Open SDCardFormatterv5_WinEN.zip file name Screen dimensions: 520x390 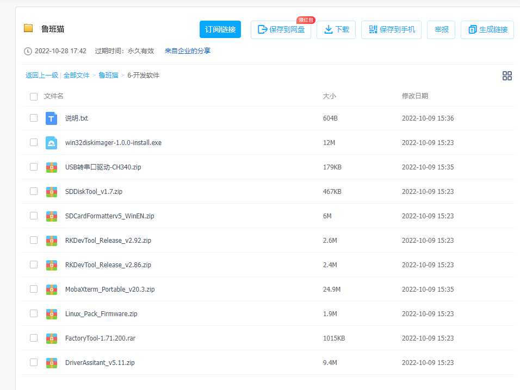110,216
